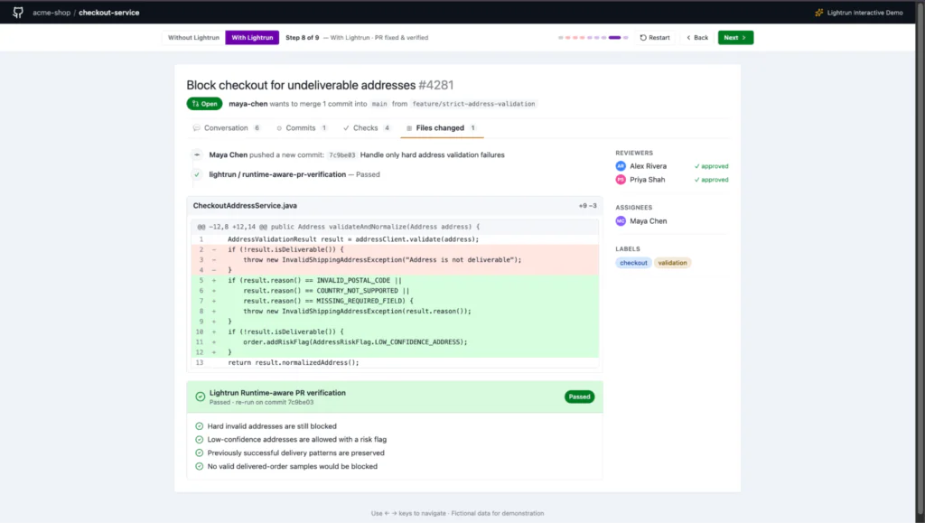Click check icon beside Hard invalid addresses

[199, 426]
